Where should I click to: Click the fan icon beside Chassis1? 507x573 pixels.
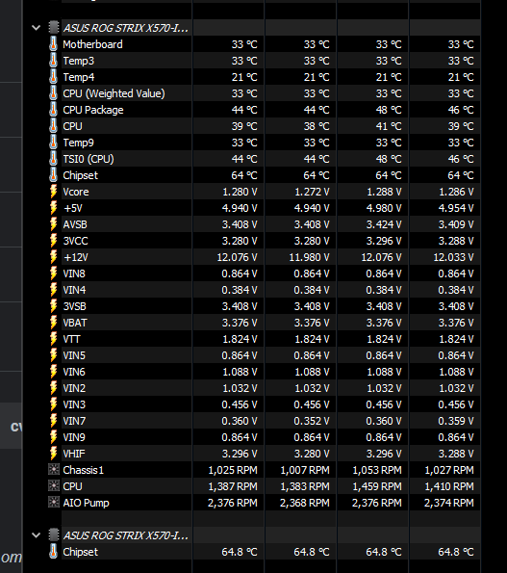tap(54, 469)
